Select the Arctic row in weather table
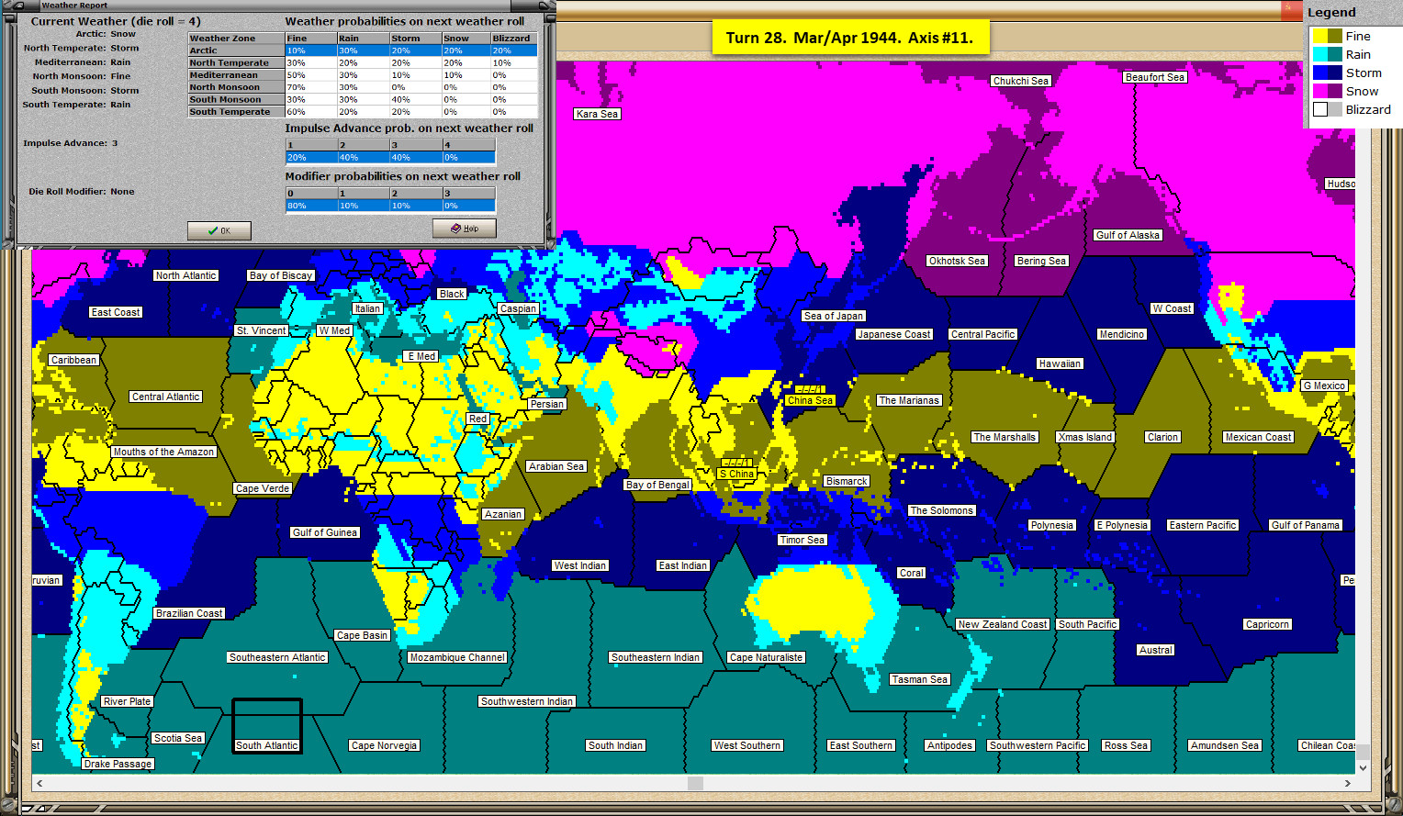This screenshot has width=1403, height=816. click(363, 50)
